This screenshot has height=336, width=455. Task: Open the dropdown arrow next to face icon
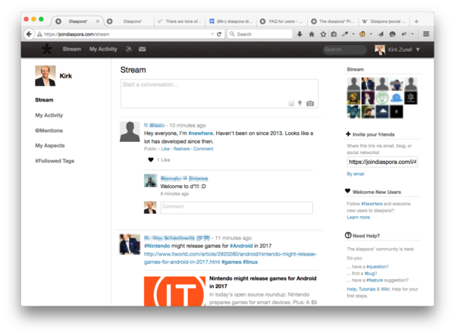pyautogui.click(x=371, y=34)
